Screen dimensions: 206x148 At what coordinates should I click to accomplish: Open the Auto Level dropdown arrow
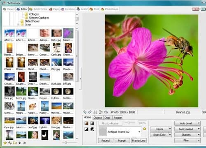[x=199, y=123]
